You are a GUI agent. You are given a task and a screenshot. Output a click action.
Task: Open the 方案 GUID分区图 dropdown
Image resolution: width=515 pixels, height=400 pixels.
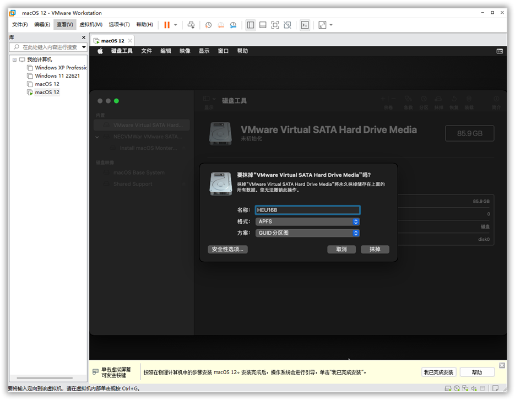pos(307,233)
